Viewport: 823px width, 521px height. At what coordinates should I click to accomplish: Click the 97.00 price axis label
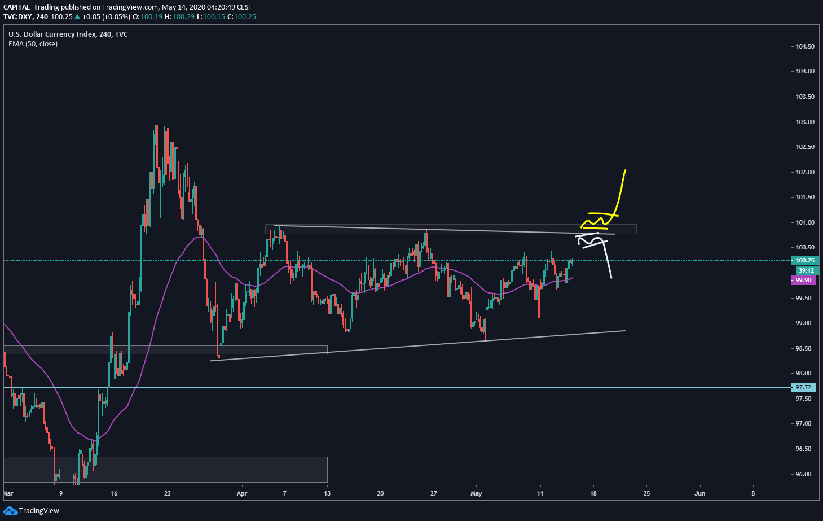[x=804, y=423]
